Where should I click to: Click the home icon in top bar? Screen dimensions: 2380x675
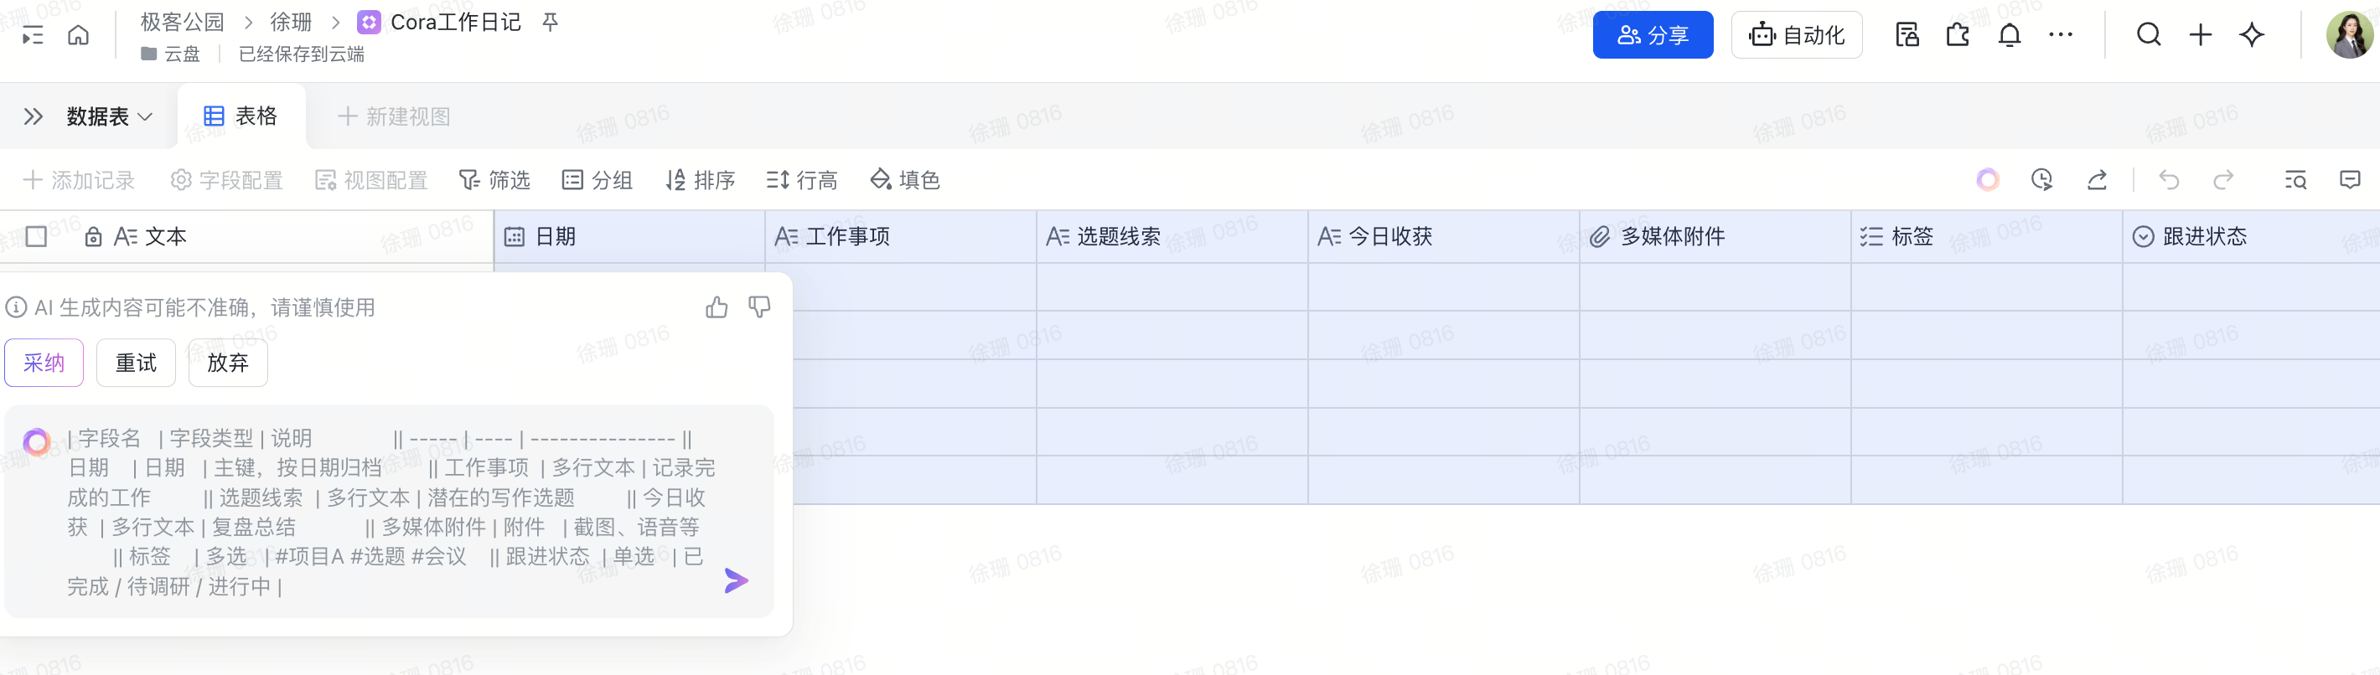(79, 35)
